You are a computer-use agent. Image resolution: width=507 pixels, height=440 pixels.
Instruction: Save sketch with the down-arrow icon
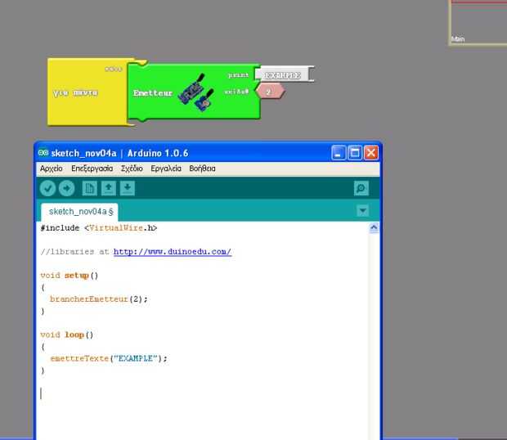128,188
